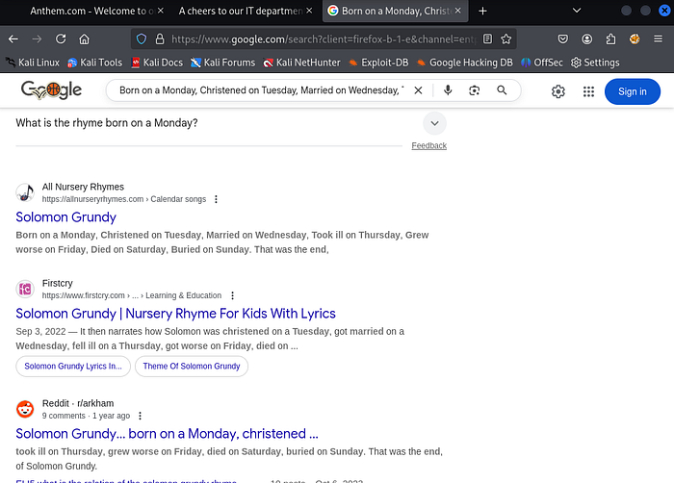Open the Settings bookmark
This screenshot has width=674, height=483.
pyautogui.click(x=595, y=63)
